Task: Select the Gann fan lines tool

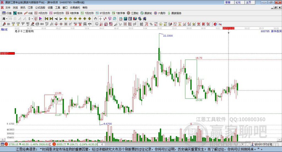Action: [x=101, y=24]
